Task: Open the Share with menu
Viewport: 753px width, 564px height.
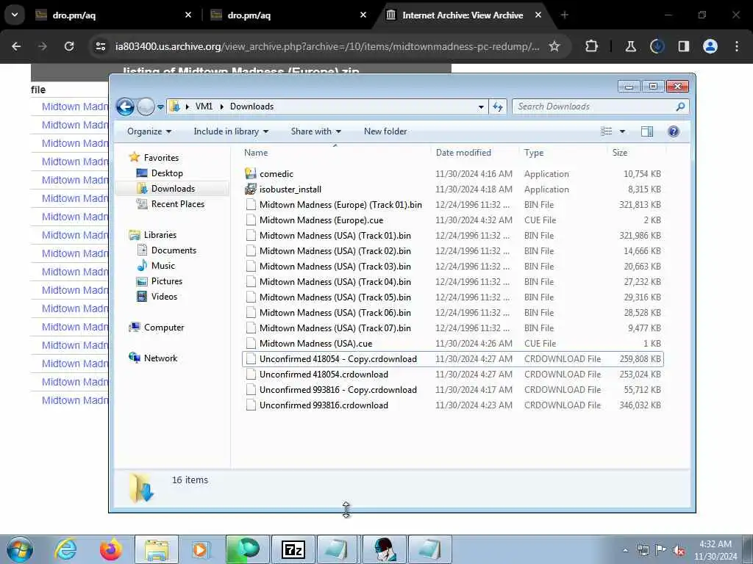Action: [x=316, y=131]
